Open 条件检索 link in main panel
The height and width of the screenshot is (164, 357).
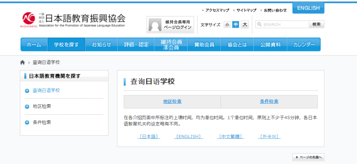[269, 102]
